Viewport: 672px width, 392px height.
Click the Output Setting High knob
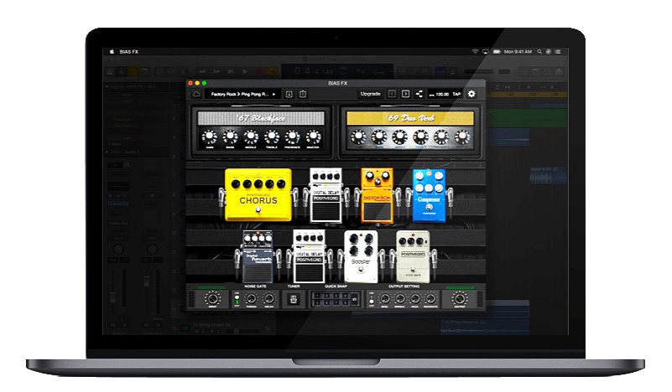pyautogui.click(x=415, y=299)
